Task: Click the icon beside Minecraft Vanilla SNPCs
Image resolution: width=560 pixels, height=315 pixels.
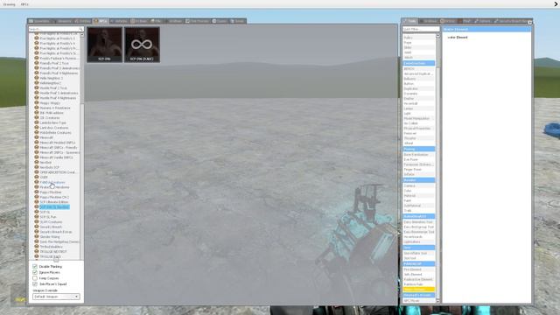Action: [37, 157]
